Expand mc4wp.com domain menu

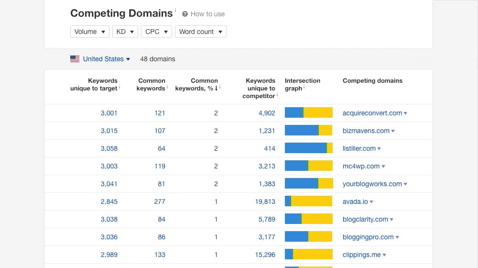[383, 167]
